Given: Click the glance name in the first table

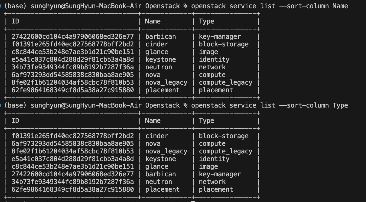Looking at the screenshot, I should [x=157, y=52].
